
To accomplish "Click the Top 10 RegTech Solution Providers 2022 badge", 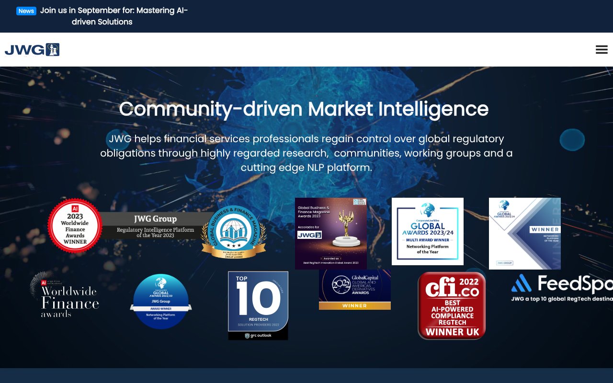I will coord(258,305).
